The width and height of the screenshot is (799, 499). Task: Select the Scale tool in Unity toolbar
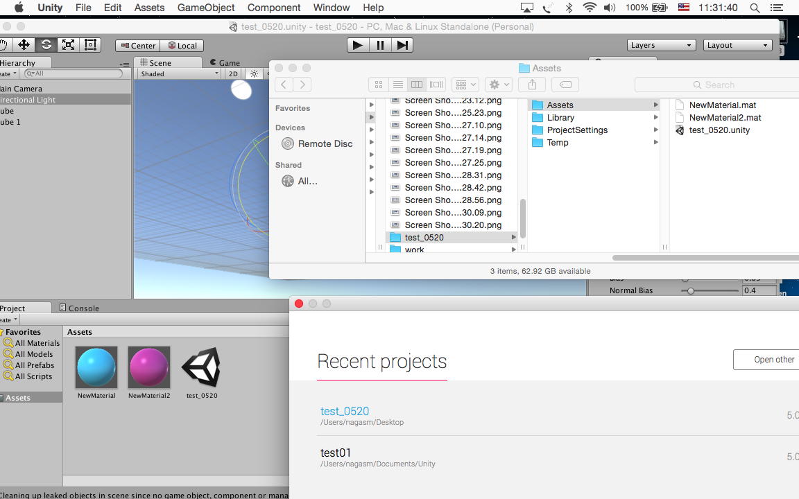pos(68,45)
